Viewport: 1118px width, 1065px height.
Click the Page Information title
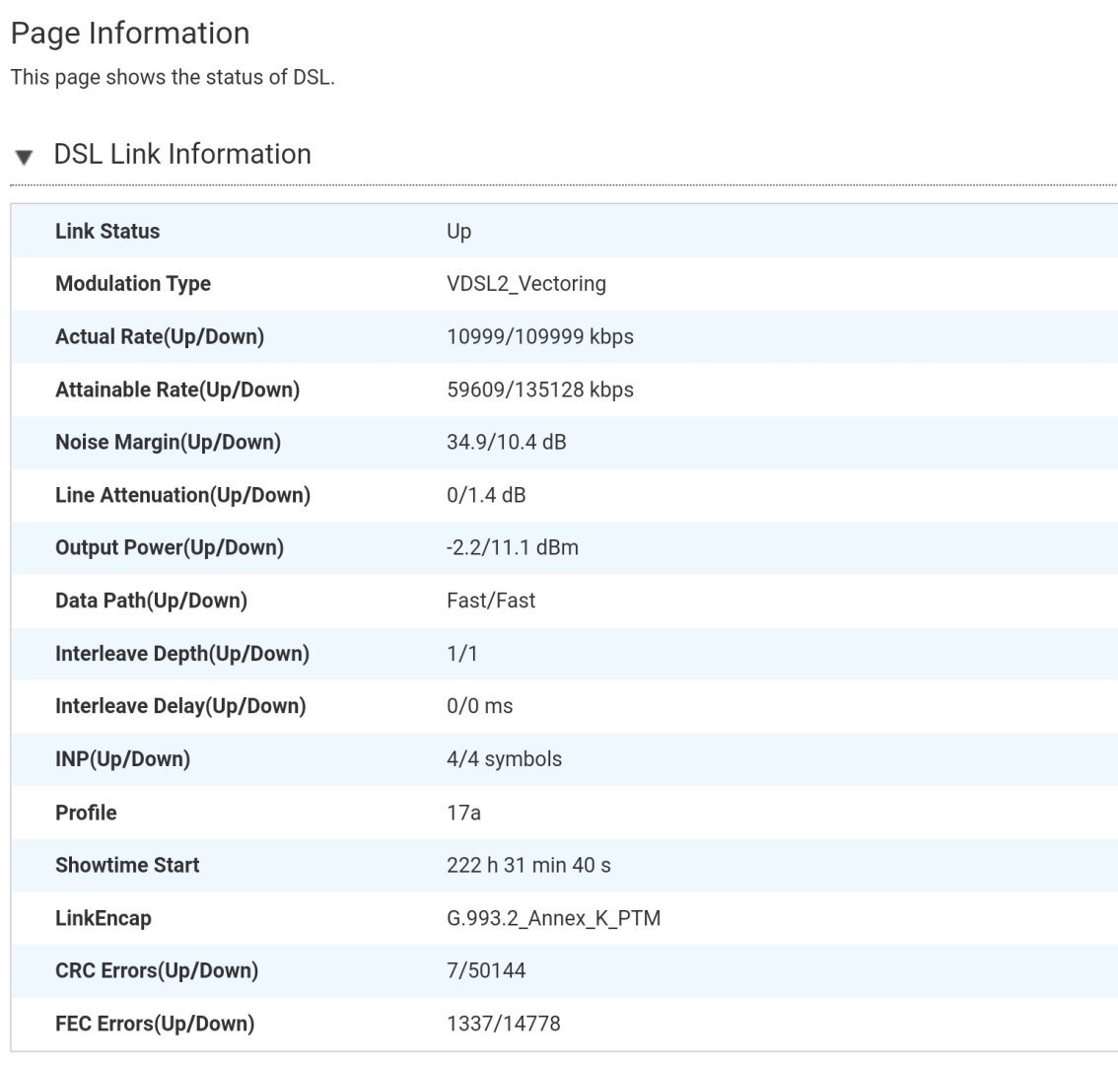click(130, 34)
